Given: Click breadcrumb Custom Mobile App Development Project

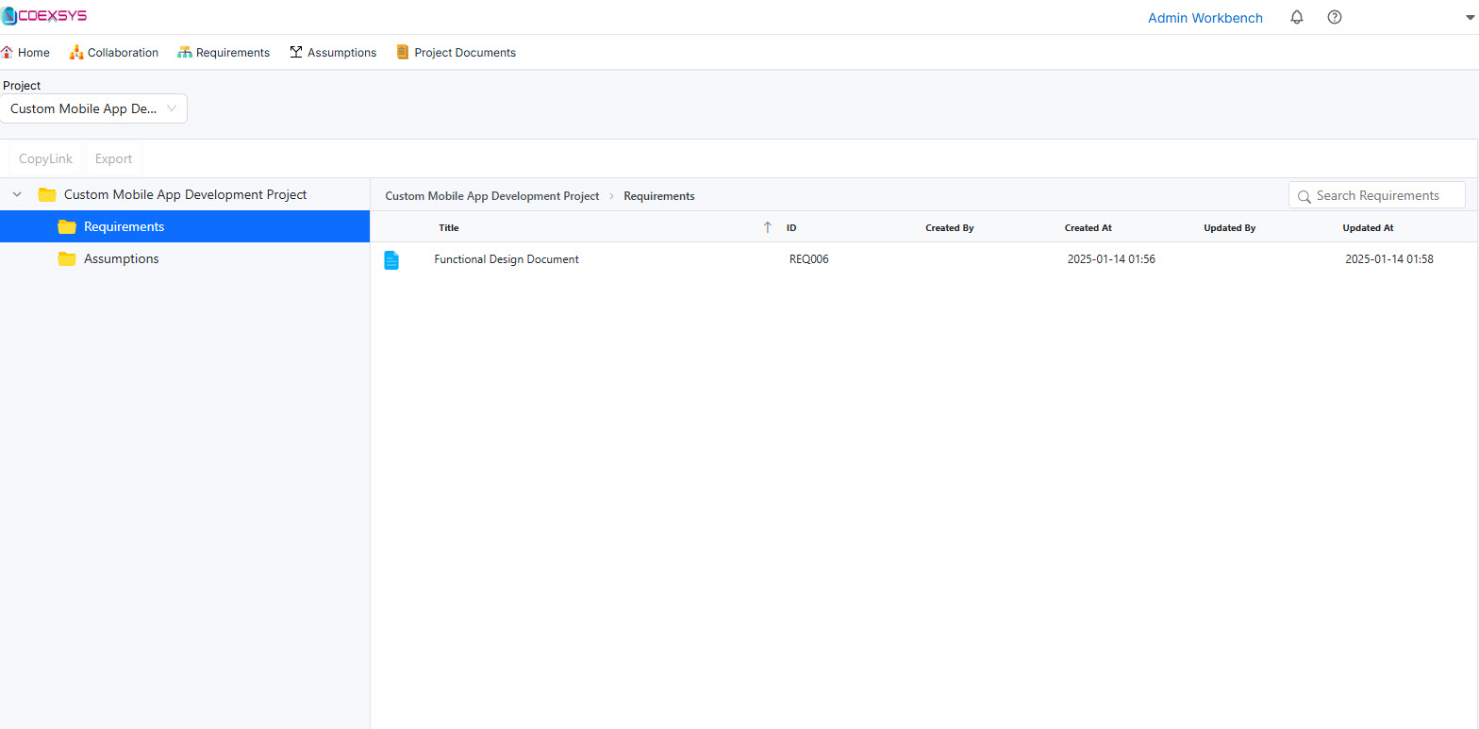Looking at the screenshot, I should tap(492, 196).
